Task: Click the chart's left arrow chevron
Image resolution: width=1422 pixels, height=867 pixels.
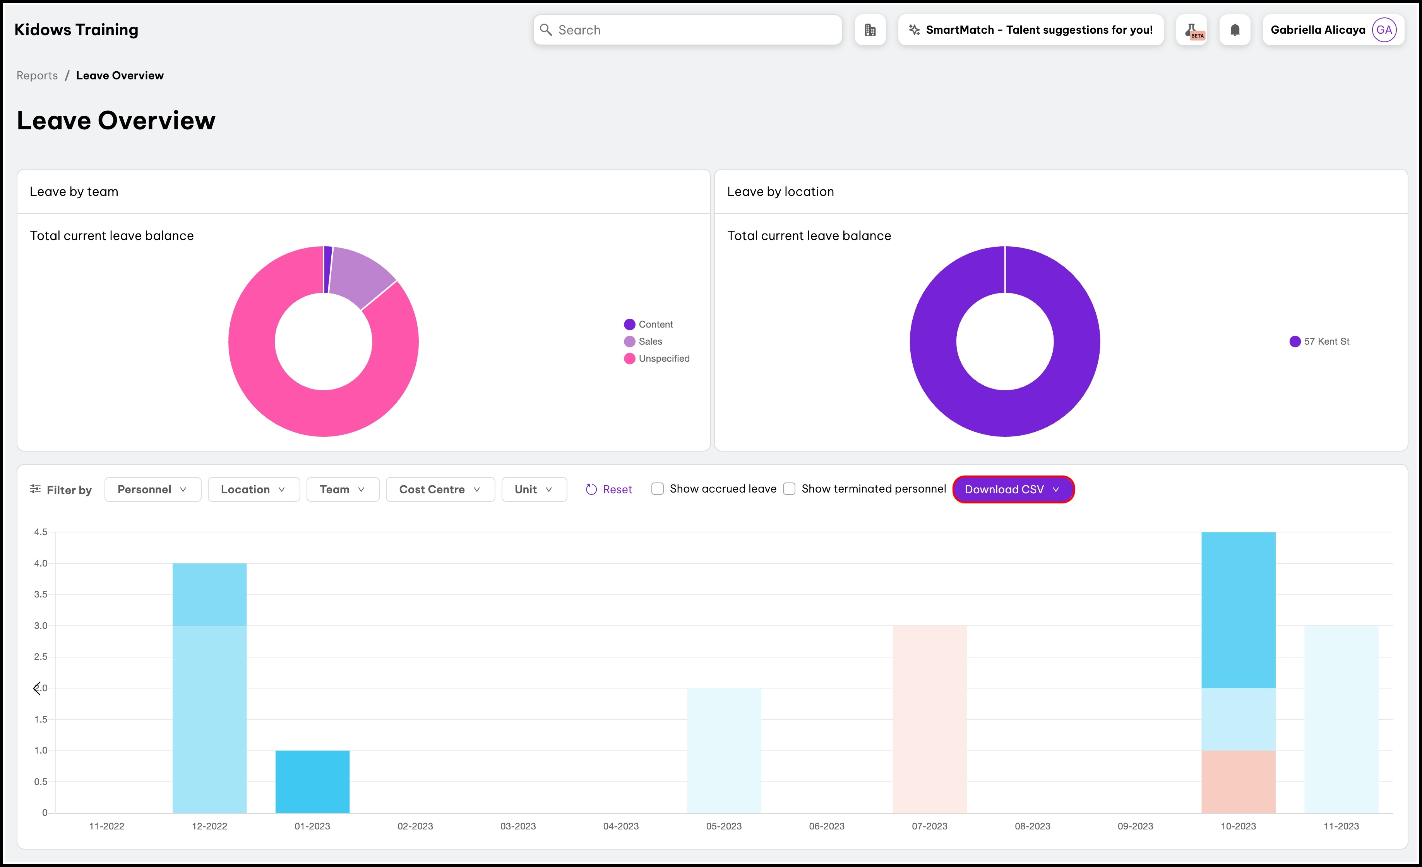Action: pos(37,688)
